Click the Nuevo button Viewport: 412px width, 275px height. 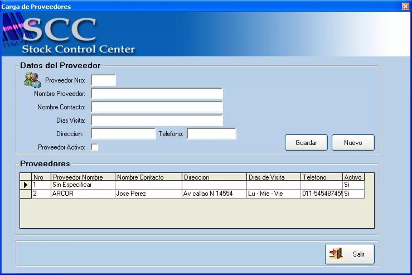[x=353, y=143]
